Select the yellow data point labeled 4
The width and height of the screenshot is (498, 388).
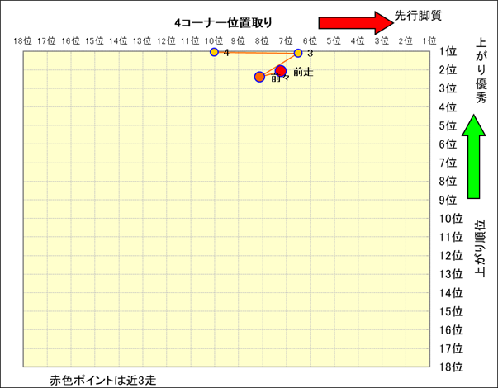pos(214,52)
